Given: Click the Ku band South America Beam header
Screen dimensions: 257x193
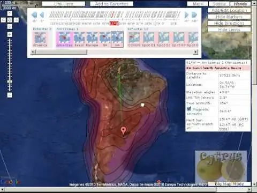Looking at the screenshot, I should 214,68.
